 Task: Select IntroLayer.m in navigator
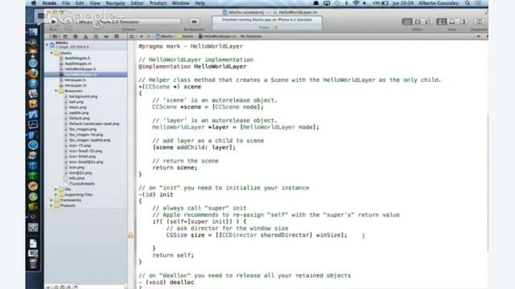(x=76, y=85)
